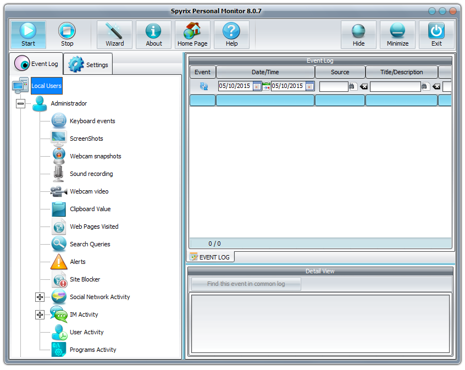The height and width of the screenshot is (370, 465).
Task: Click the Minimize toolbar button
Action: pos(398,35)
